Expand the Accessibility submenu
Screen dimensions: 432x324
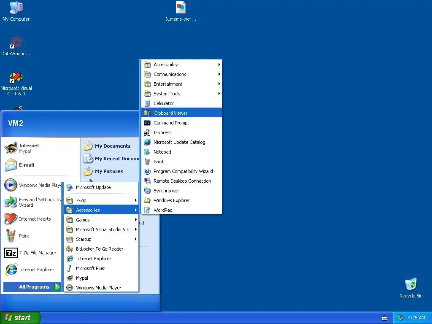coord(181,65)
